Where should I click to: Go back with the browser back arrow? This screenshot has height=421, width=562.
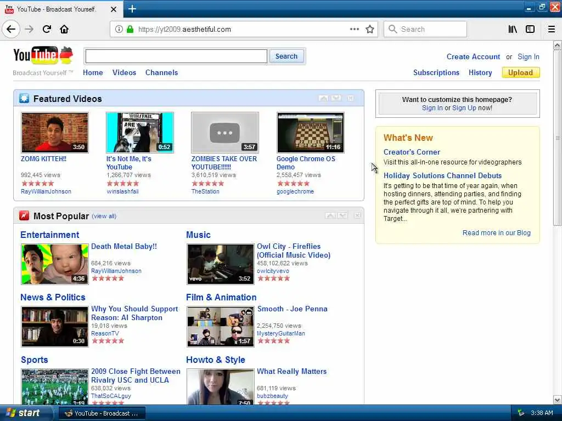[x=11, y=29]
